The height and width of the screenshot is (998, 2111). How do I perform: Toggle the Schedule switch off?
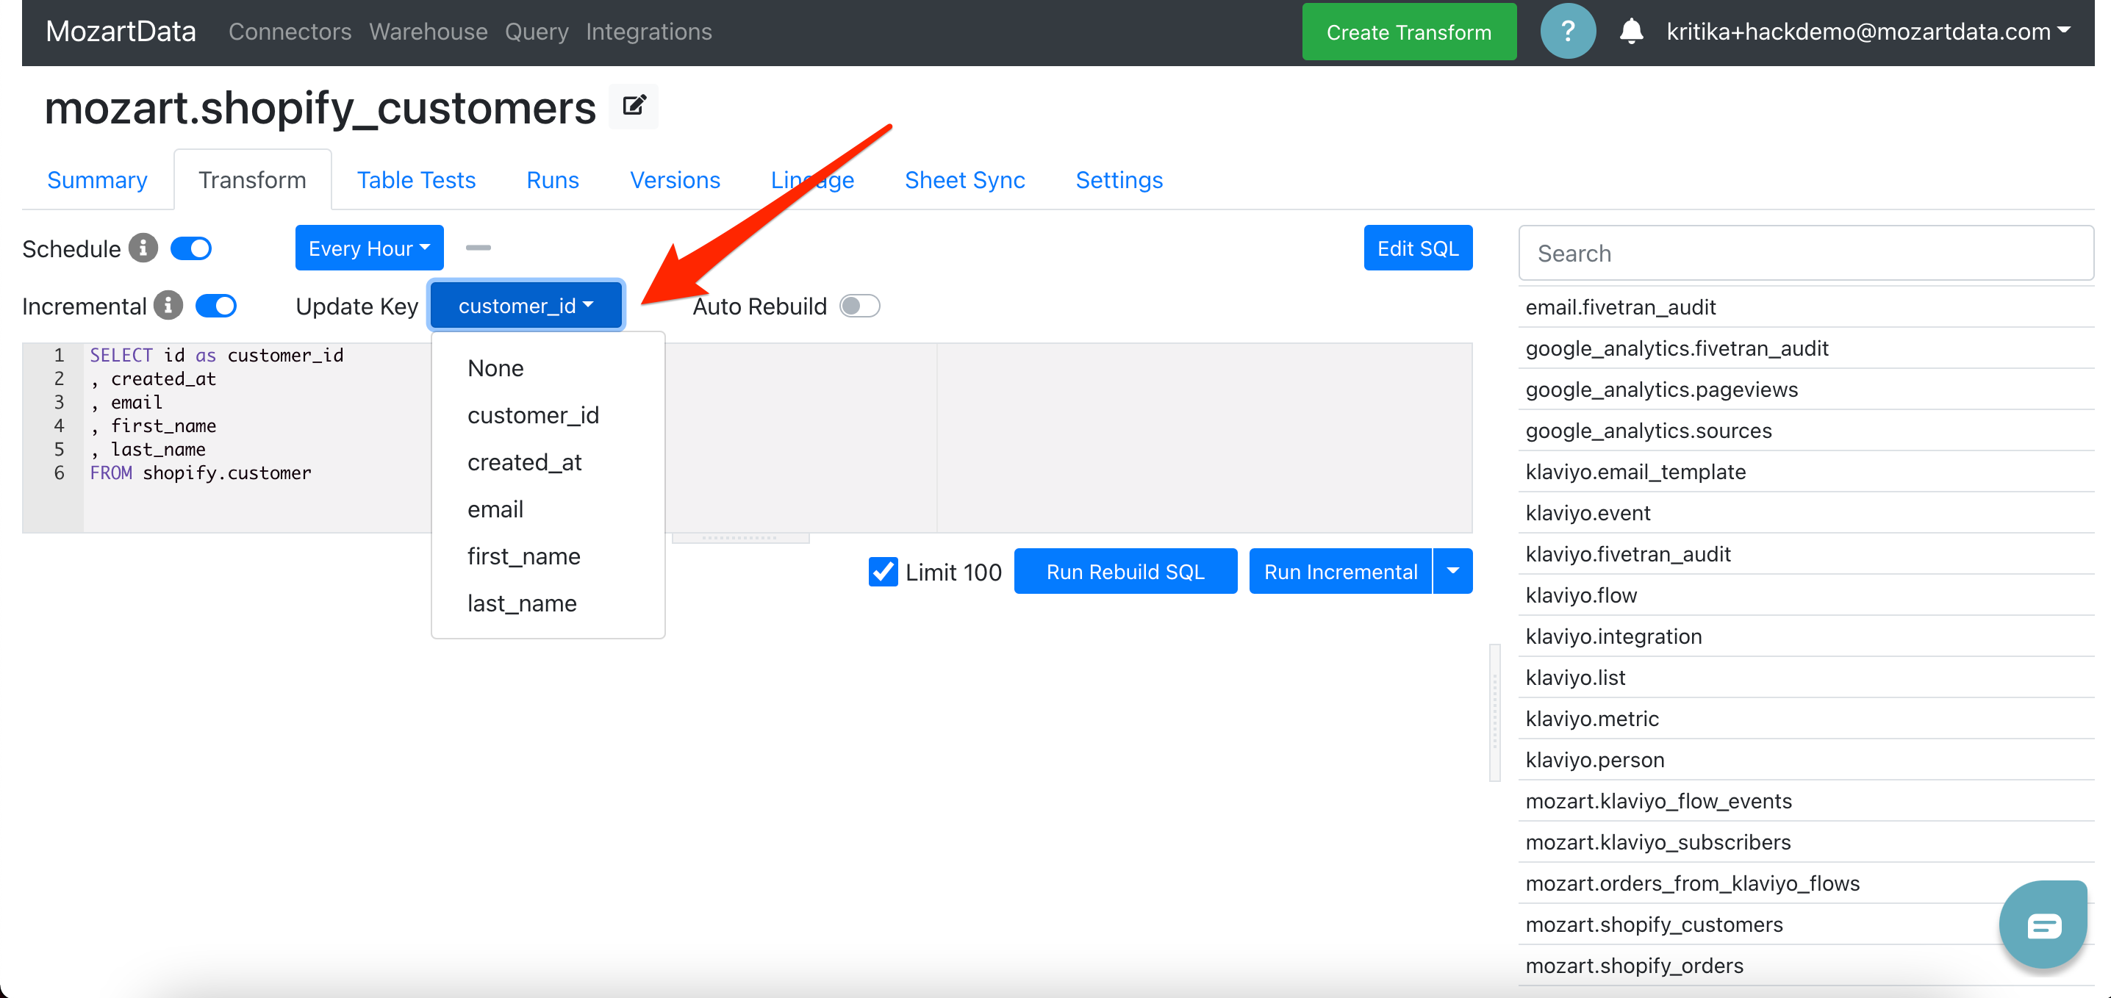[191, 248]
